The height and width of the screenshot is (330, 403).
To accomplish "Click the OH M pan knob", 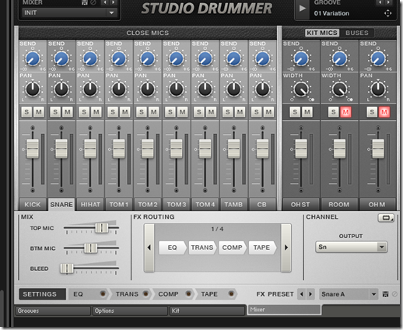I will [x=378, y=89].
